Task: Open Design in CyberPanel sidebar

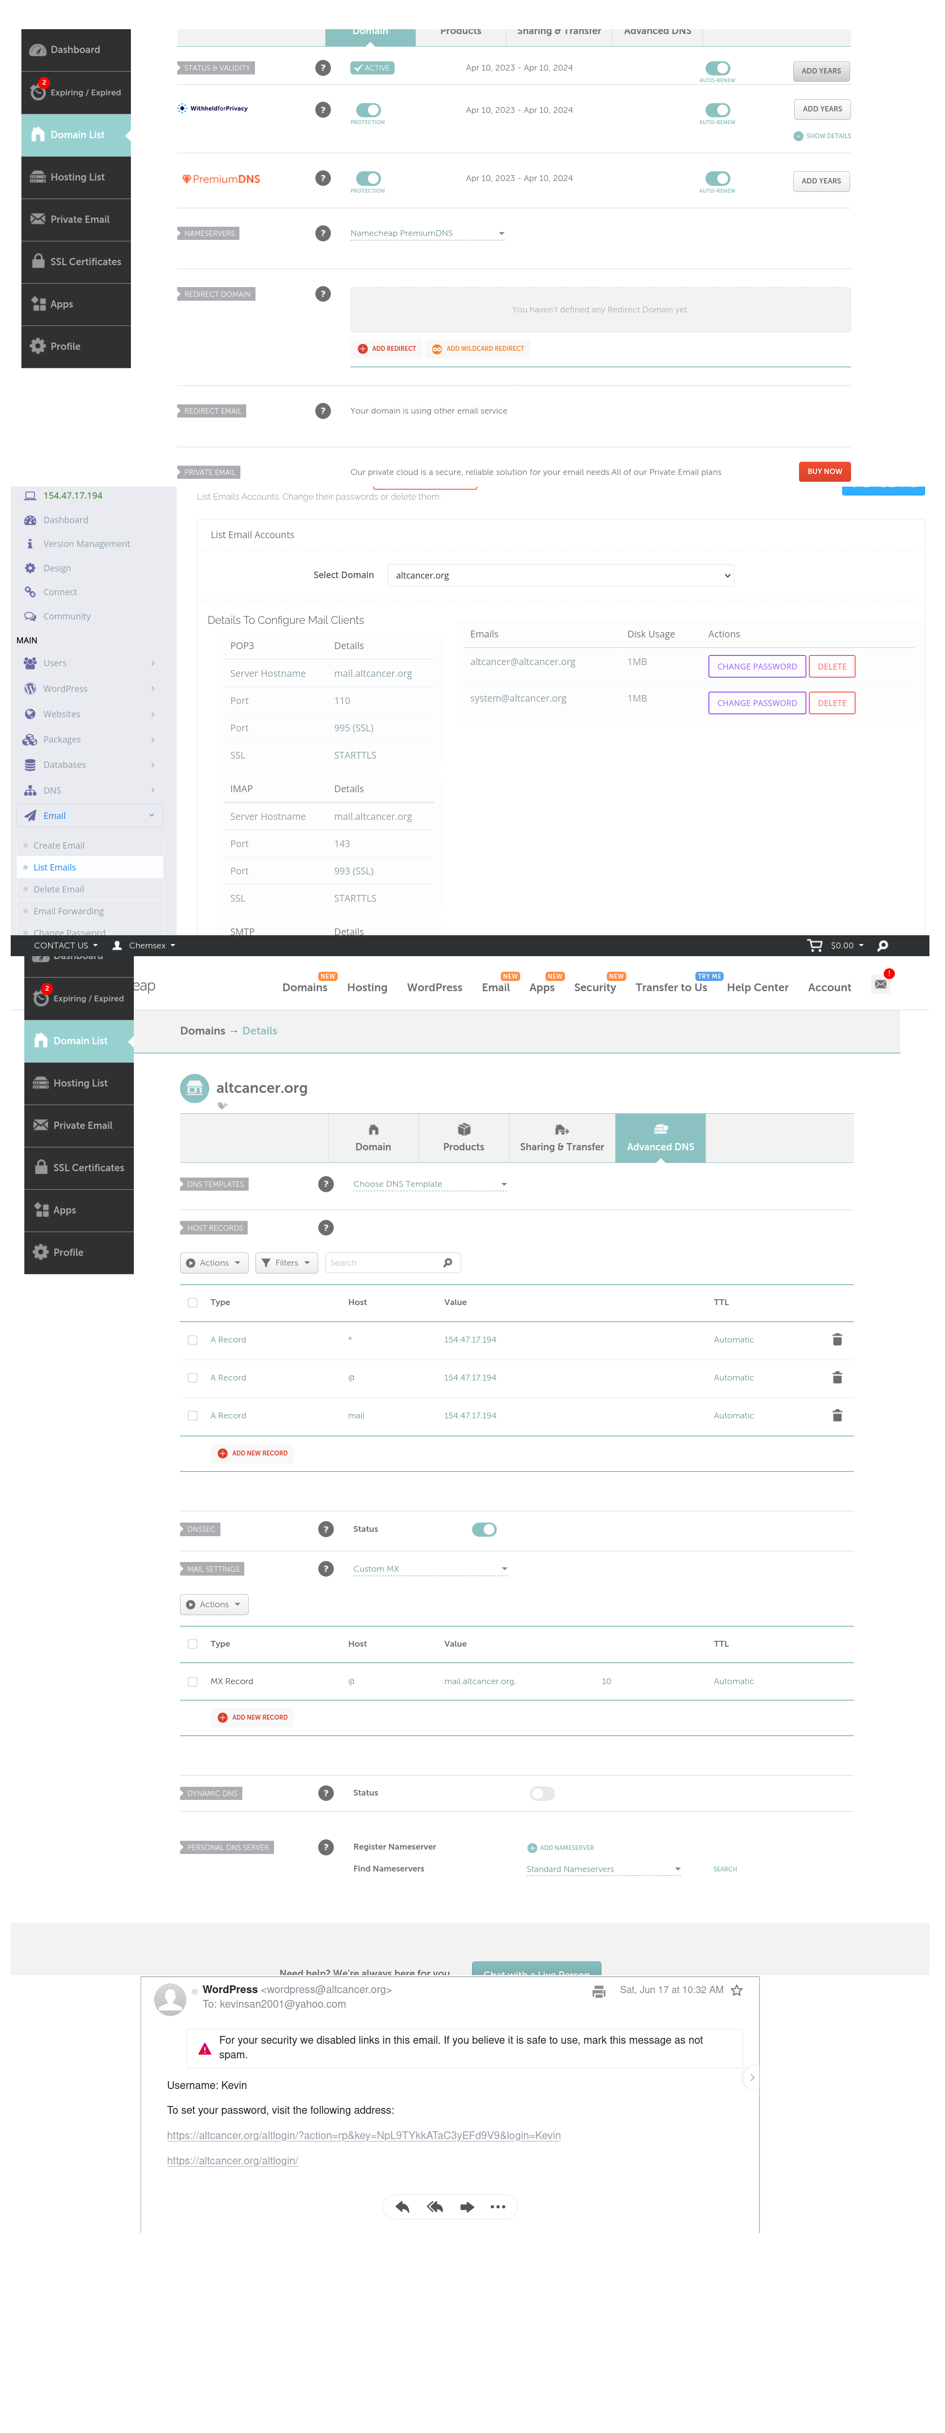Action: click(x=56, y=568)
